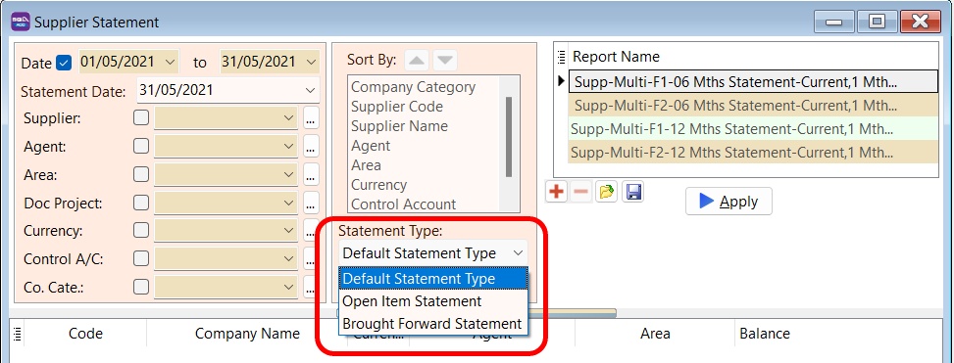
Task: Expand the Control A/C combo box
Action: 289,259
